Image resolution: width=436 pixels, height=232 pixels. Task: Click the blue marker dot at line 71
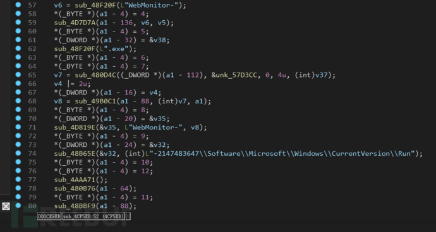point(18,127)
